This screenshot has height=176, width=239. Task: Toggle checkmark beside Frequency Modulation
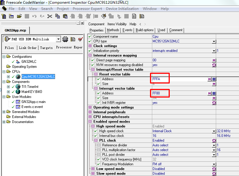[99, 164]
